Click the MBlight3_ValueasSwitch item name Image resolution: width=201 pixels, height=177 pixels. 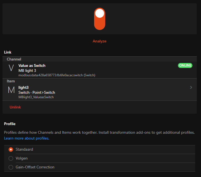(36, 97)
